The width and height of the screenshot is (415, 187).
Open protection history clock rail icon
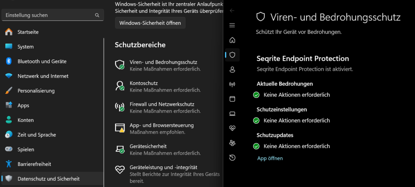232,158
